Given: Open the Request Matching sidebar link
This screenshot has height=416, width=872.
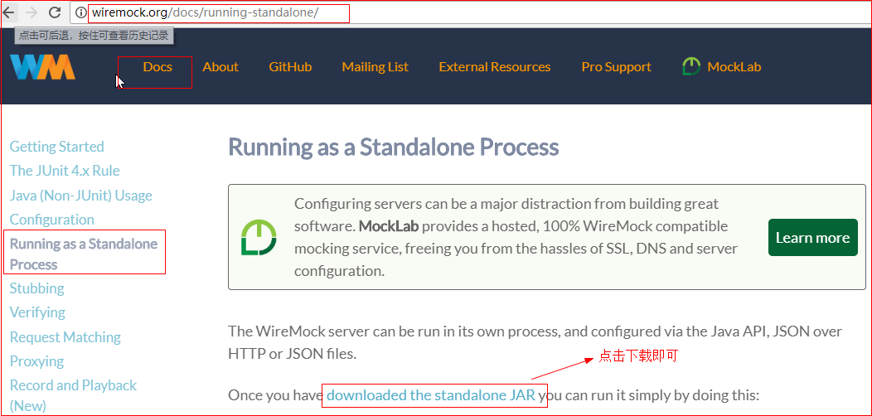Looking at the screenshot, I should [65, 337].
